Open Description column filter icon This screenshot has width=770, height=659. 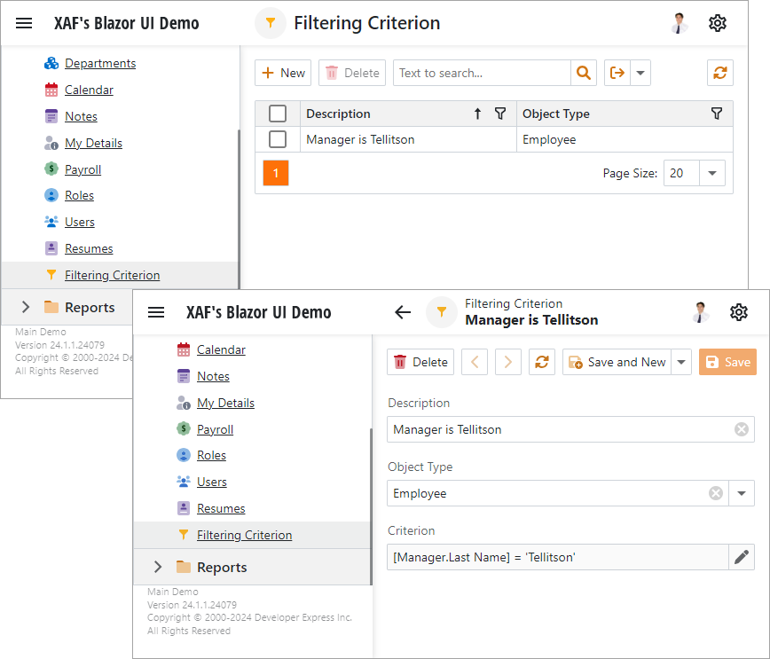[x=500, y=114]
